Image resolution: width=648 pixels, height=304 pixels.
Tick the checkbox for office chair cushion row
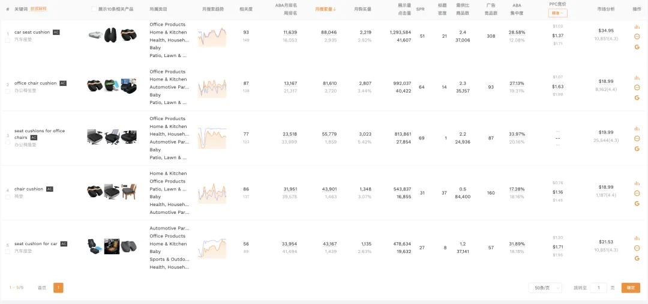click(8, 91)
